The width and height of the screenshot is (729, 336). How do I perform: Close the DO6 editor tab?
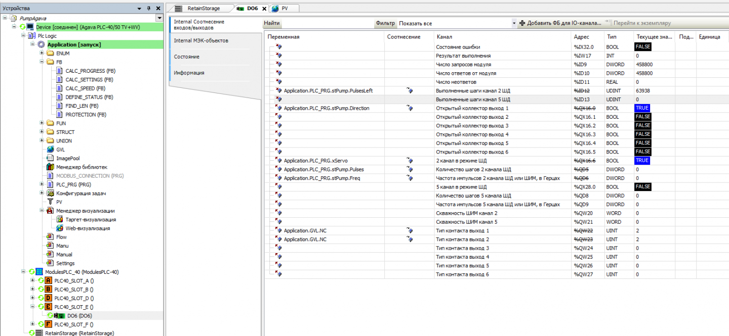(264, 9)
